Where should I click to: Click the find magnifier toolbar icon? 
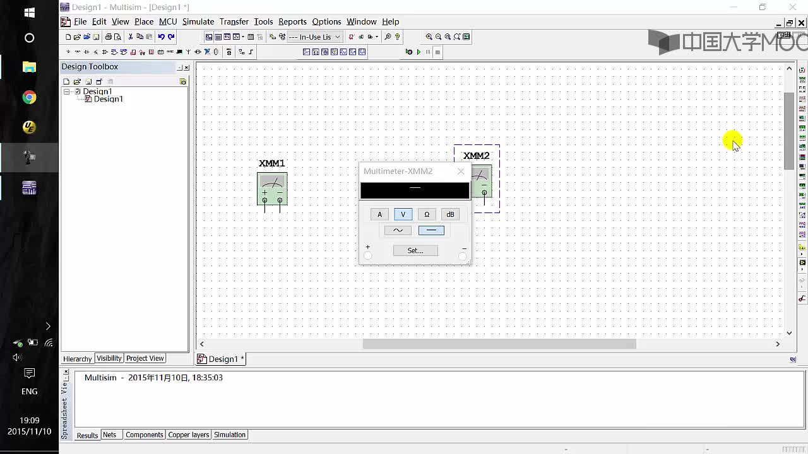[388, 37]
